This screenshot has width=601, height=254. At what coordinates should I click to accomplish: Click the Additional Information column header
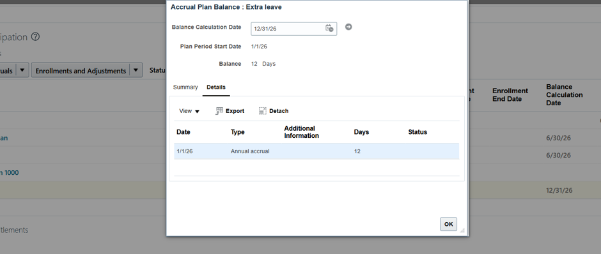[301, 132]
